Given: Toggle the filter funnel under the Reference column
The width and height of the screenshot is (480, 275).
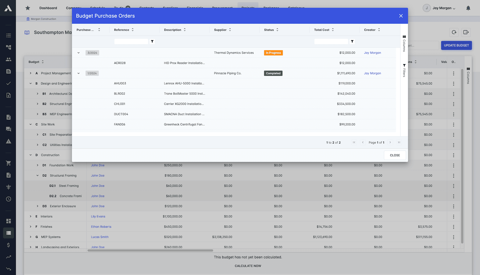Looking at the screenshot, I should pyautogui.click(x=152, y=41).
